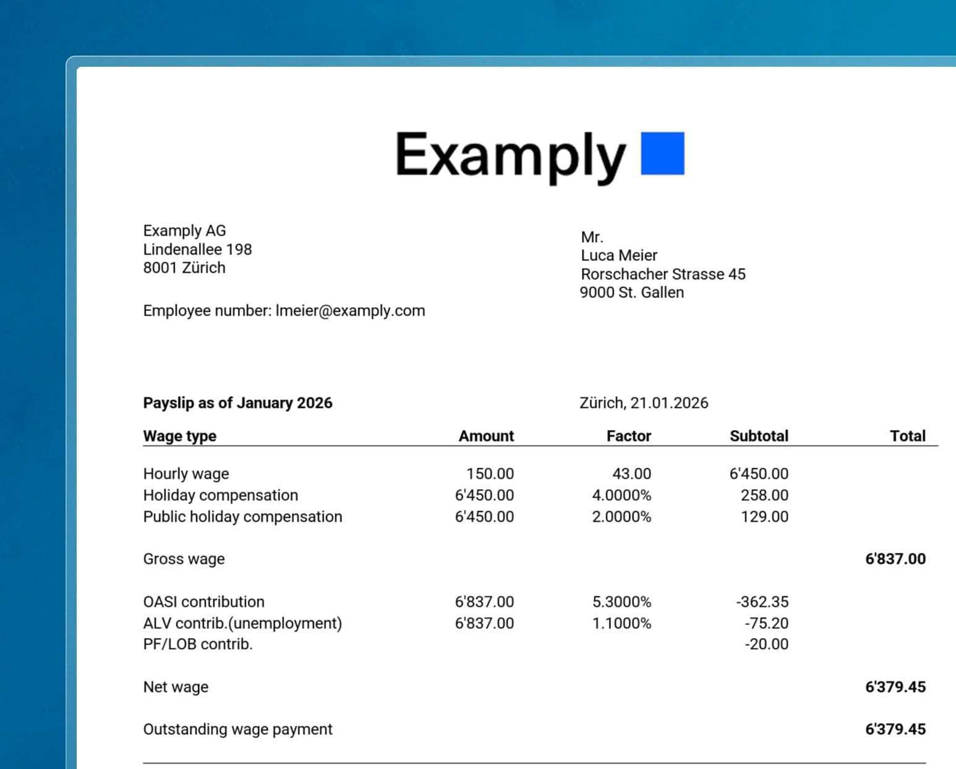Select the "Net wage" label
This screenshot has width=956, height=769.
(x=176, y=687)
